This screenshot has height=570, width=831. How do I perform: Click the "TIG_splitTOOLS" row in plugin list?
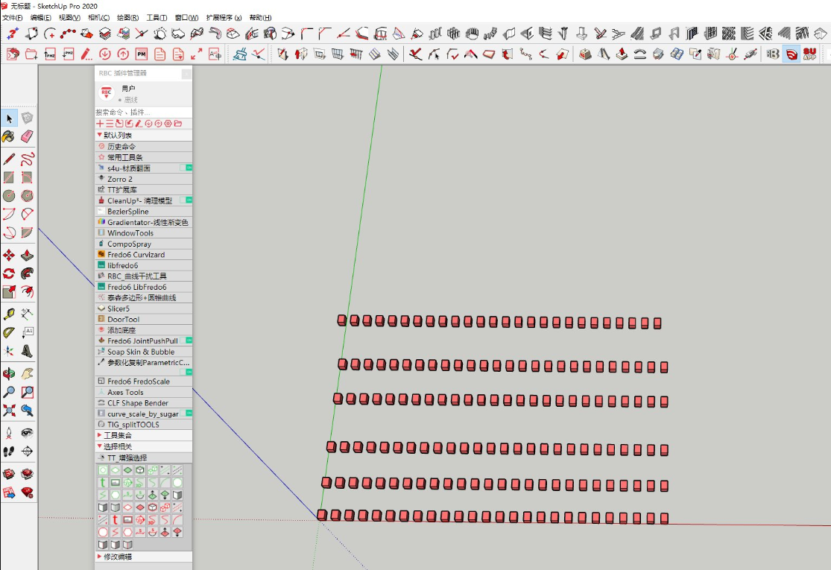point(144,424)
